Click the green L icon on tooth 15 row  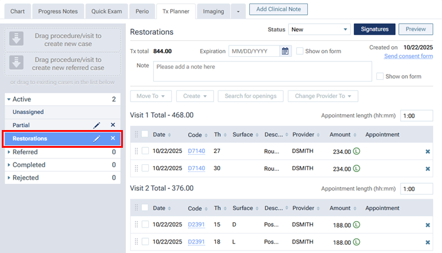pos(357,225)
